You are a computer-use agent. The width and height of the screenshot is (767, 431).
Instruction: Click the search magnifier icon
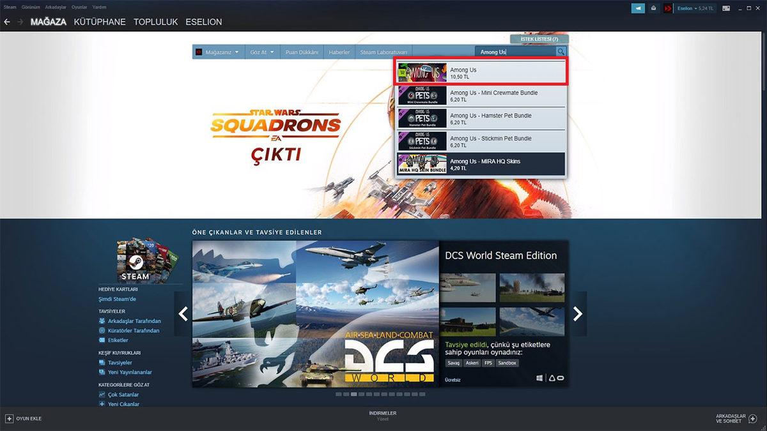[x=561, y=52]
